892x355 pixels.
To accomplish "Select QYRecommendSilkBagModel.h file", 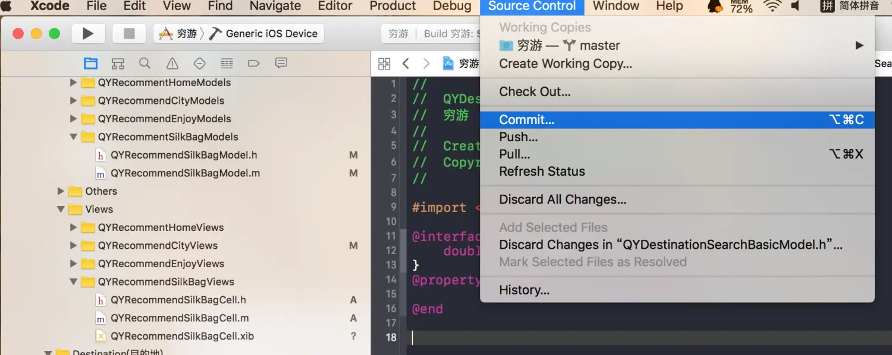I will coord(184,155).
